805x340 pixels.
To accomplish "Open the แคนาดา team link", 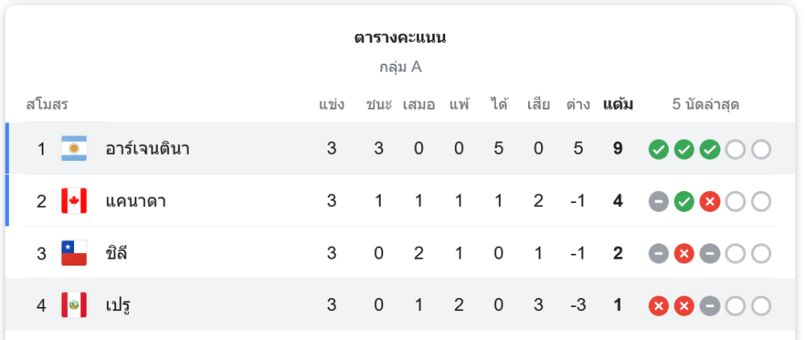I will [135, 201].
